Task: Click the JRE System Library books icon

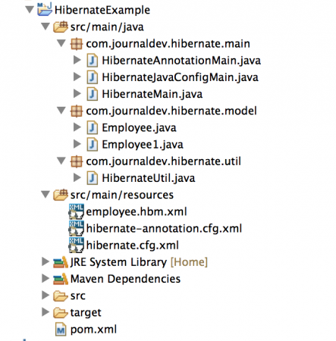Action: [x=61, y=262]
